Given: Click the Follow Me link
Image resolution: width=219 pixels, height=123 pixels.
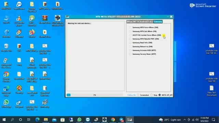Looking at the screenshot, I should [131, 95].
